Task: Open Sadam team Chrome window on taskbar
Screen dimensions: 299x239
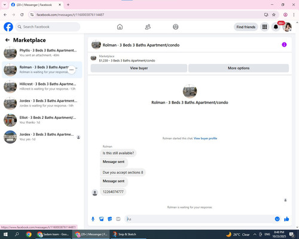Action: pos(53,234)
